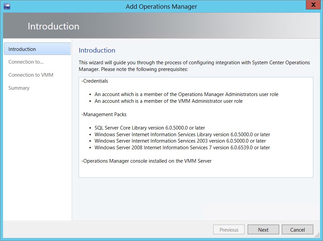This screenshot has height=241, width=323.
Task: Click the '-Credentials' prerequisite heading
Action: coord(94,81)
